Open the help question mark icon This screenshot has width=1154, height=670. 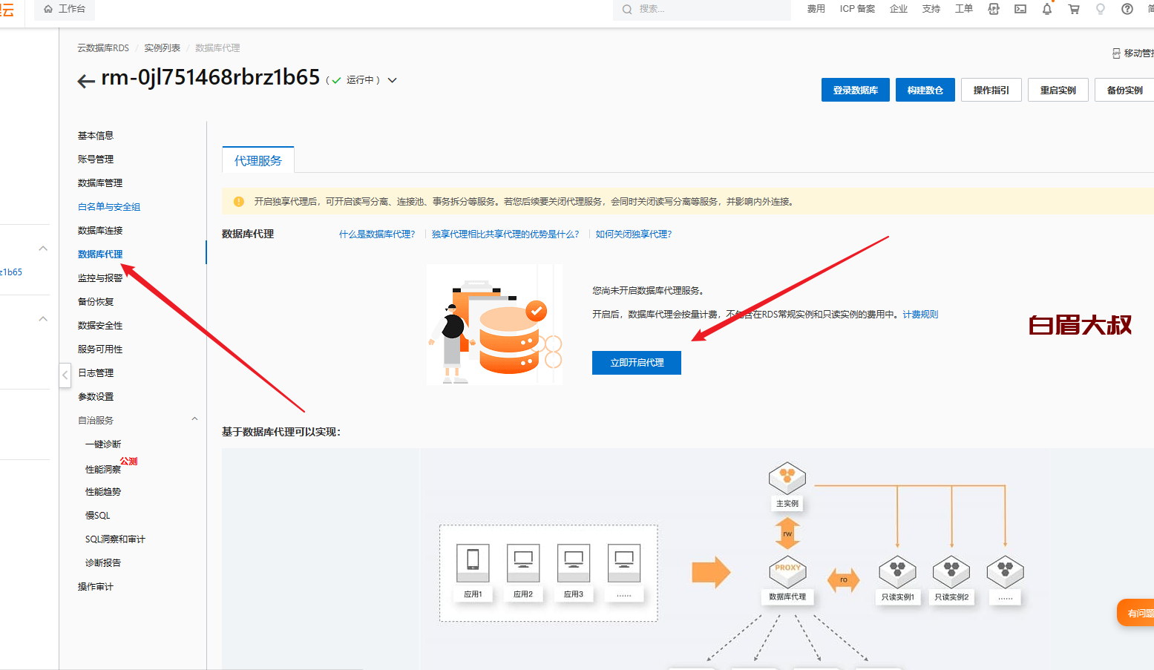(x=1127, y=9)
